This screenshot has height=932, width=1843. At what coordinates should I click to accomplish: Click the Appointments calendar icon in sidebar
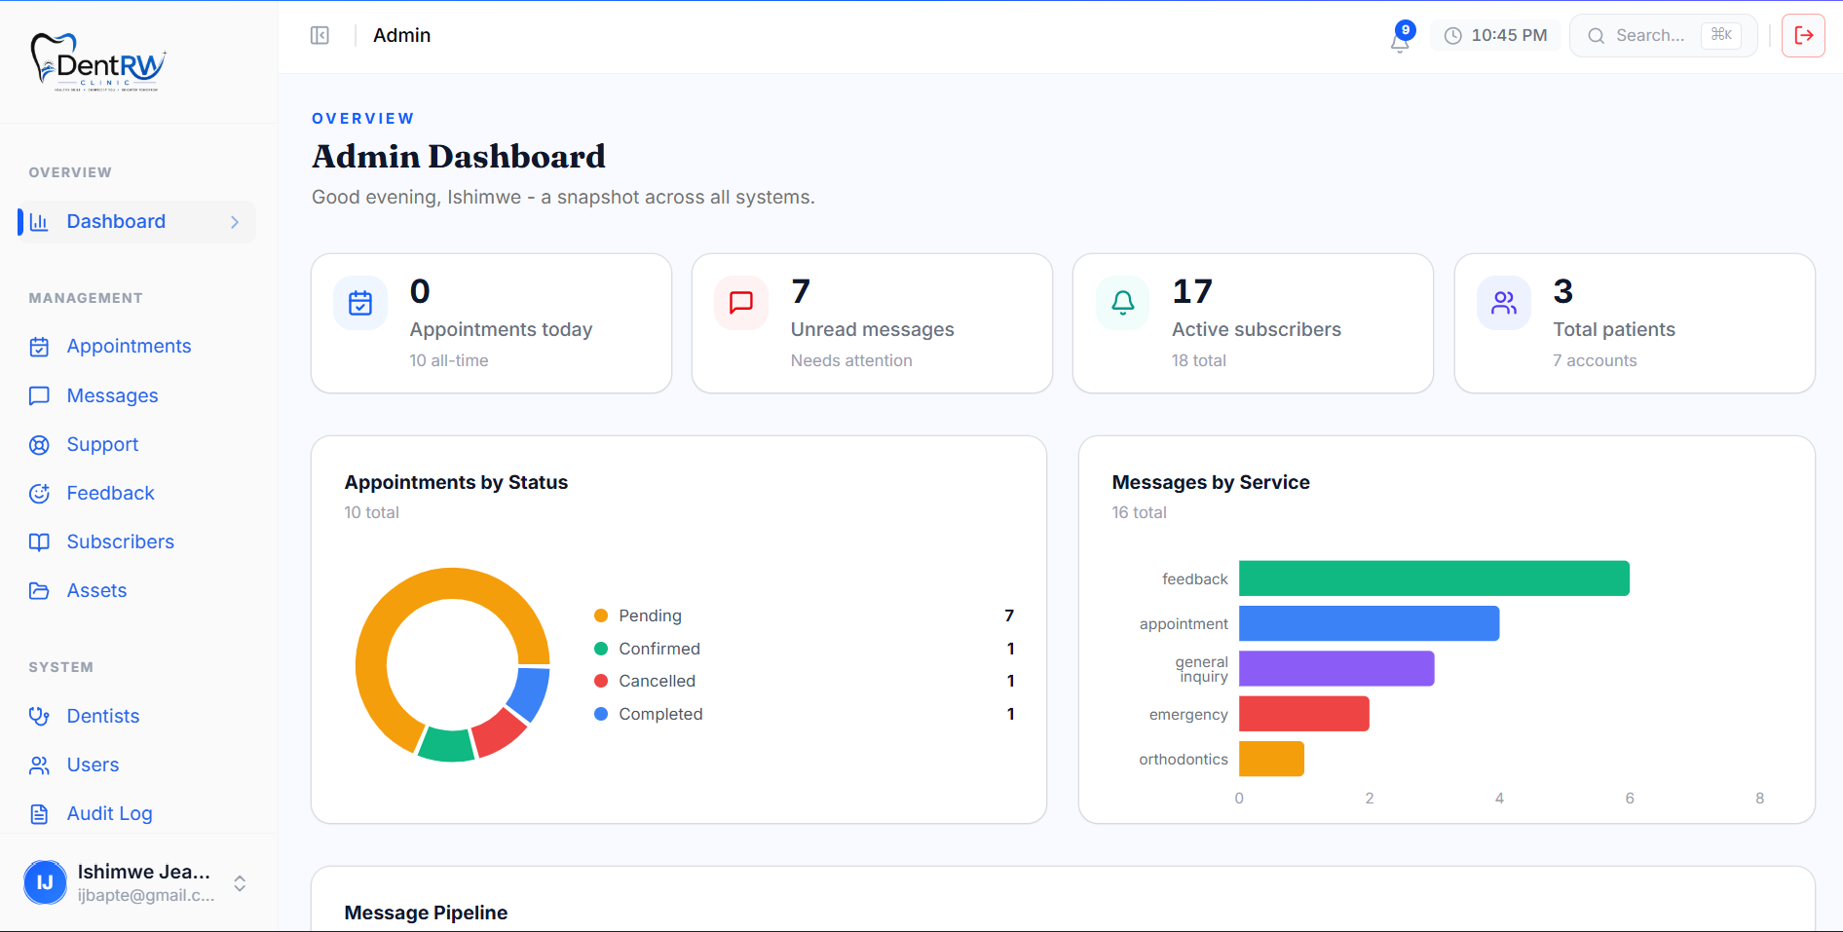(39, 347)
